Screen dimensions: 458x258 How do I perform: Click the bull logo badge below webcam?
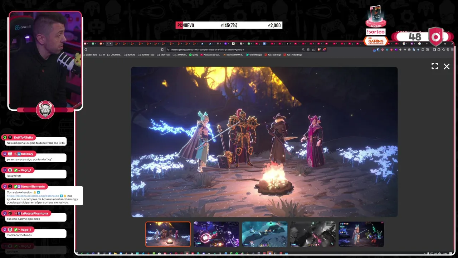(45, 110)
